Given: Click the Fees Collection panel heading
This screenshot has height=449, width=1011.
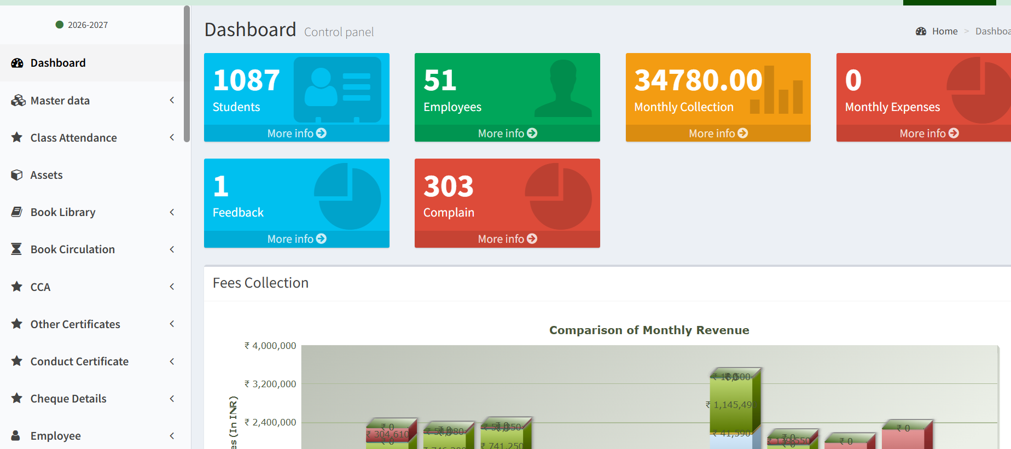Looking at the screenshot, I should (x=260, y=283).
